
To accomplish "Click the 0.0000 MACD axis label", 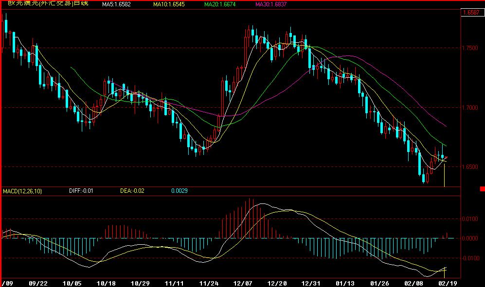I will coord(470,238).
